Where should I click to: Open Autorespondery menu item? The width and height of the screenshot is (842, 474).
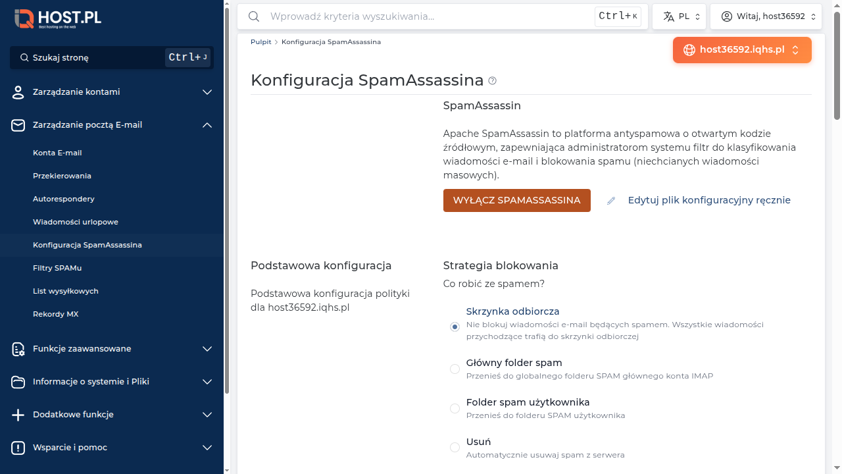(x=112, y=199)
